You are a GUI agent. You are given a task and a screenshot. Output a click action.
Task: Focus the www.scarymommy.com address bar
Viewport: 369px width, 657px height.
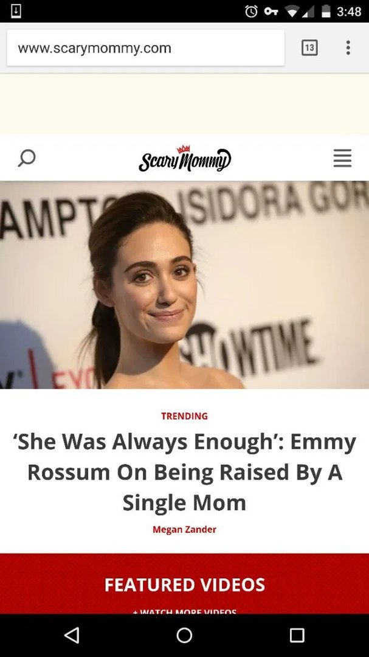point(146,48)
